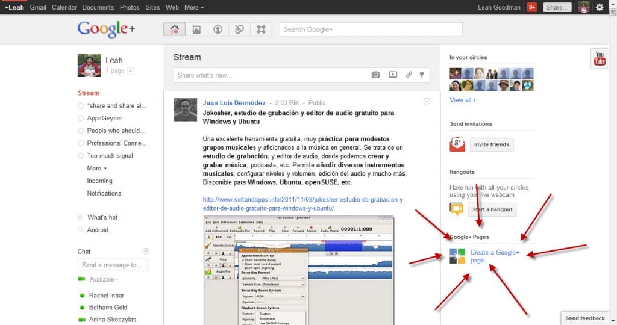617x325 pixels.
Task: Open Leah's profile photo in sidebar
Action: click(89, 65)
